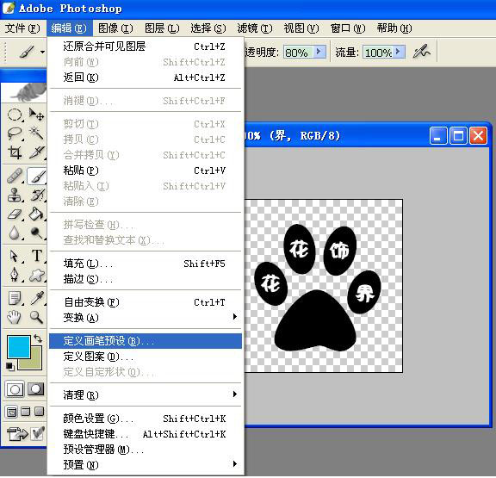Click the flow 100% input field
The width and height of the screenshot is (496, 478).
(x=378, y=53)
